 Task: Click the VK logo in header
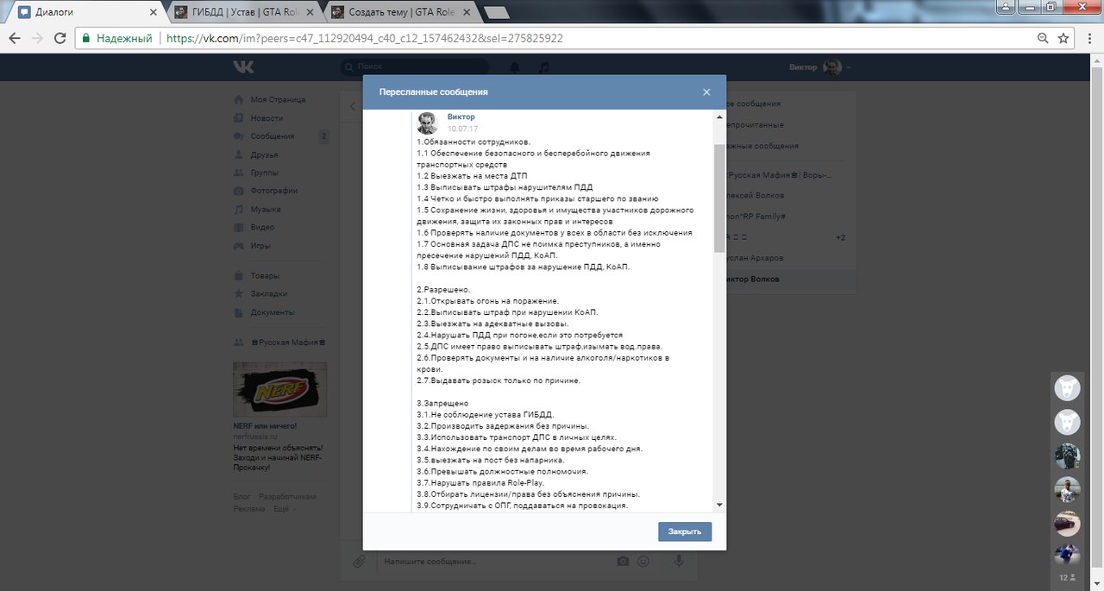point(243,67)
